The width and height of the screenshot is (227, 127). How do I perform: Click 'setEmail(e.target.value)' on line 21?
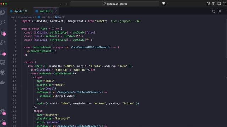(57, 96)
